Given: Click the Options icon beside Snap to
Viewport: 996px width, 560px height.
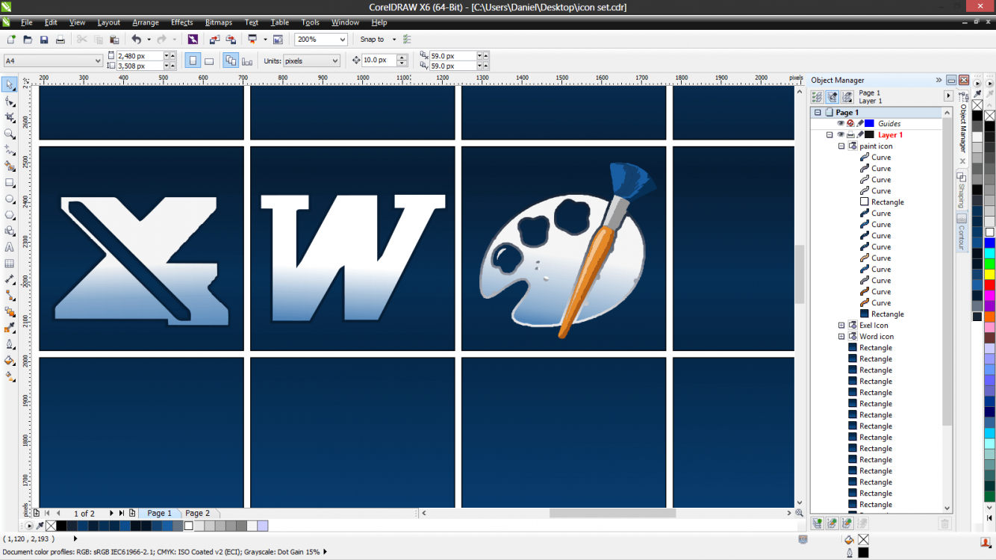Looking at the screenshot, I should tap(407, 40).
